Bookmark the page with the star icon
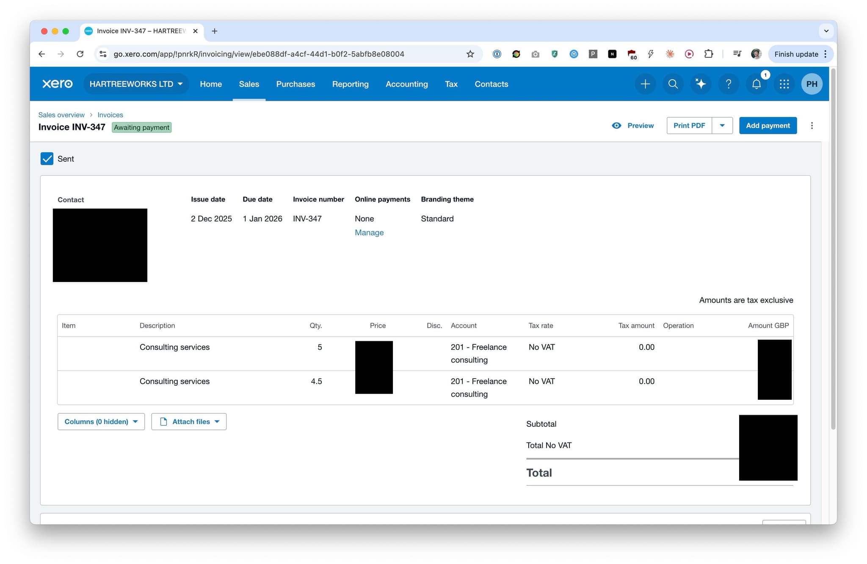This screenshot has width=867, height=564. pos(470,54)
